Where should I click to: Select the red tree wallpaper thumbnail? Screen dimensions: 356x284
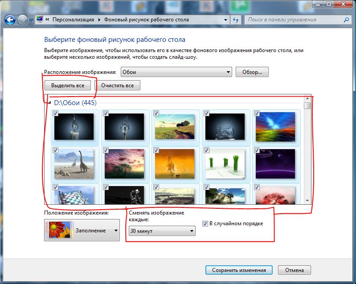coord(275,195)
